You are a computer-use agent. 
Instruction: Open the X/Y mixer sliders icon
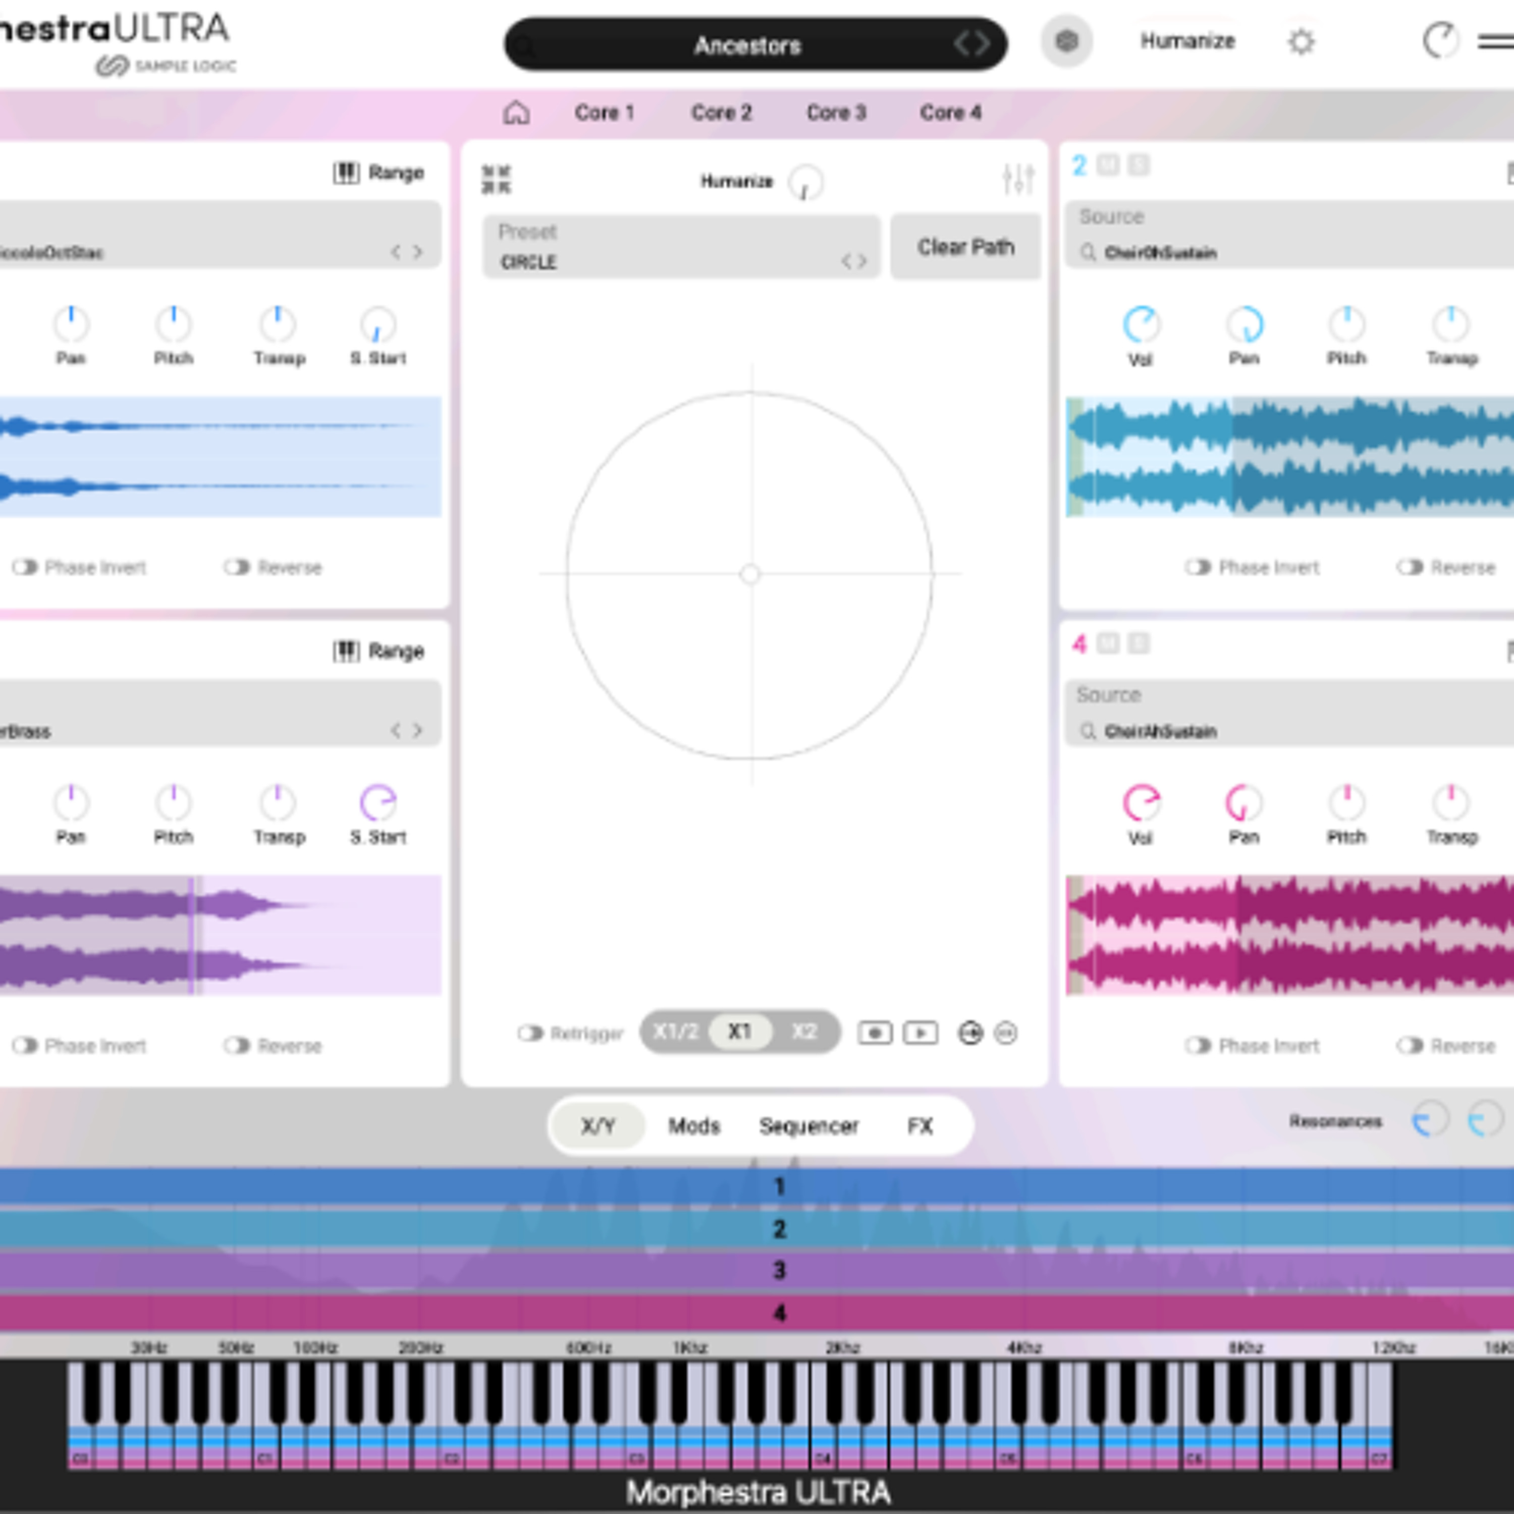[1018, 180]
